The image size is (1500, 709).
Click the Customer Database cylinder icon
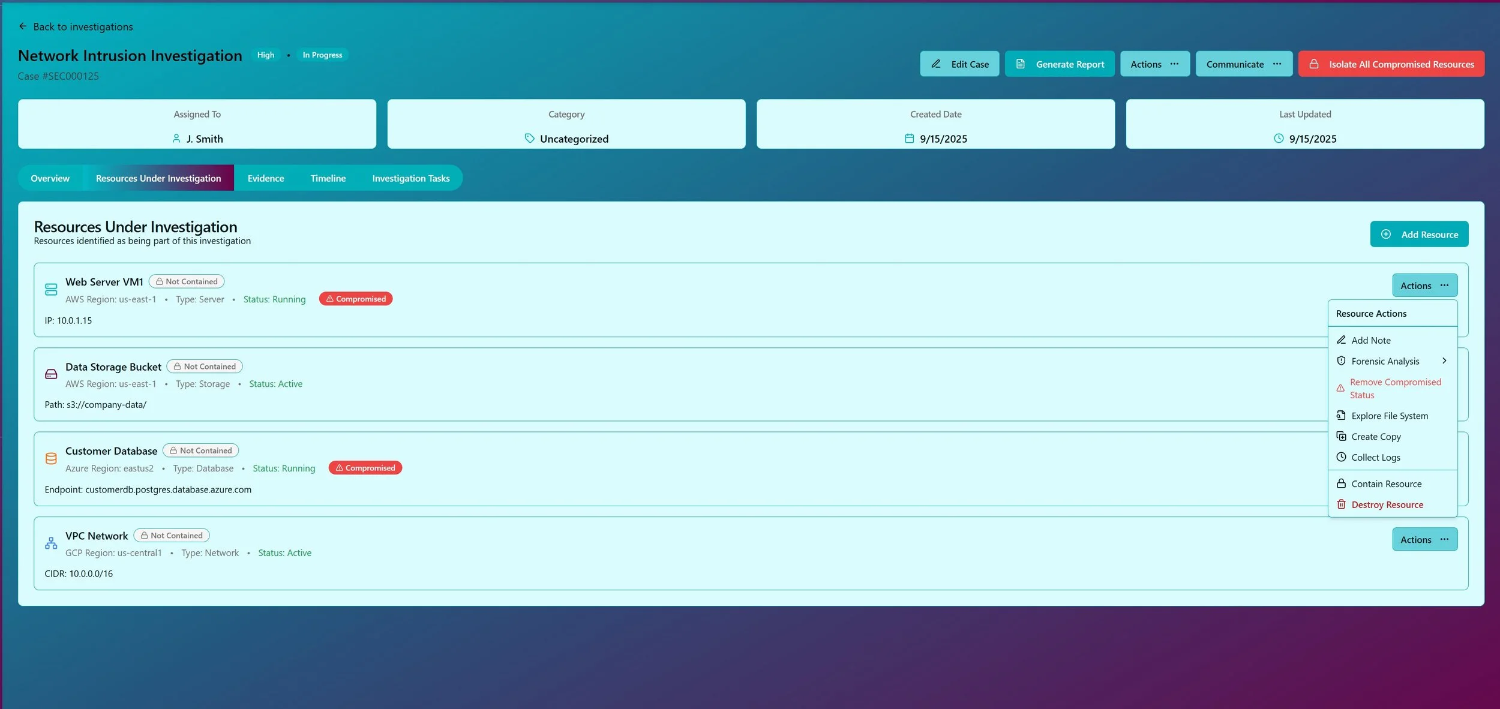51,459
